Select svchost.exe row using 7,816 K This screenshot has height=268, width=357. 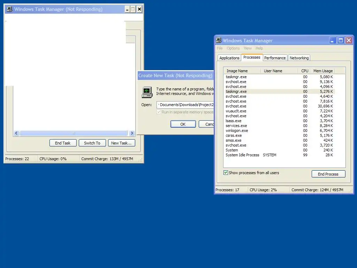coord(279,101)
